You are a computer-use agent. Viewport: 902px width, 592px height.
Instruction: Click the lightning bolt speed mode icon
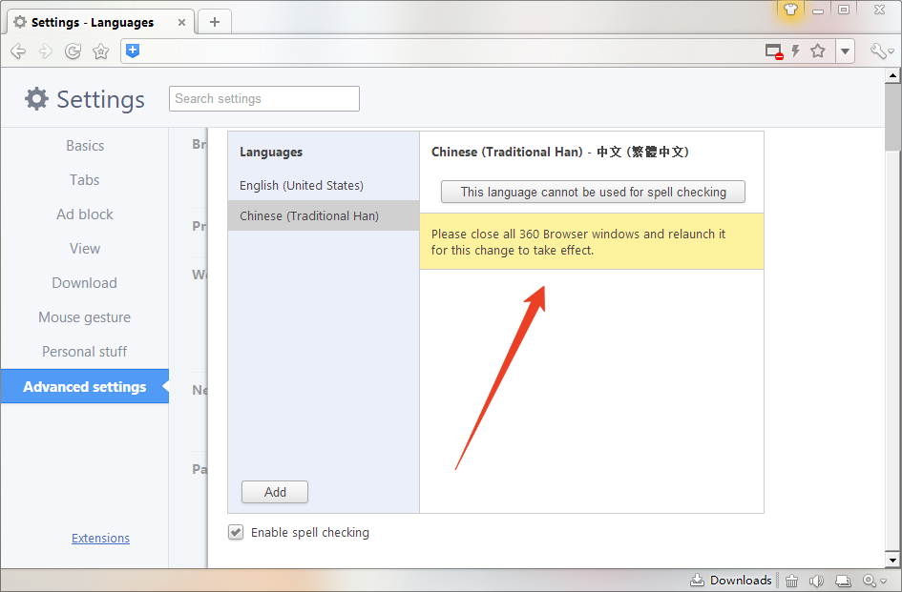795,51
